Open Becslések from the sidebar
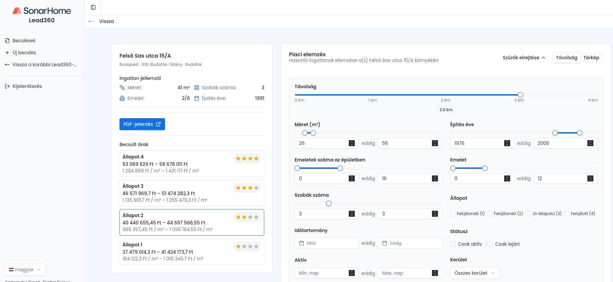Viewport: 613px width, 282px height. click(x=24, y=41)
